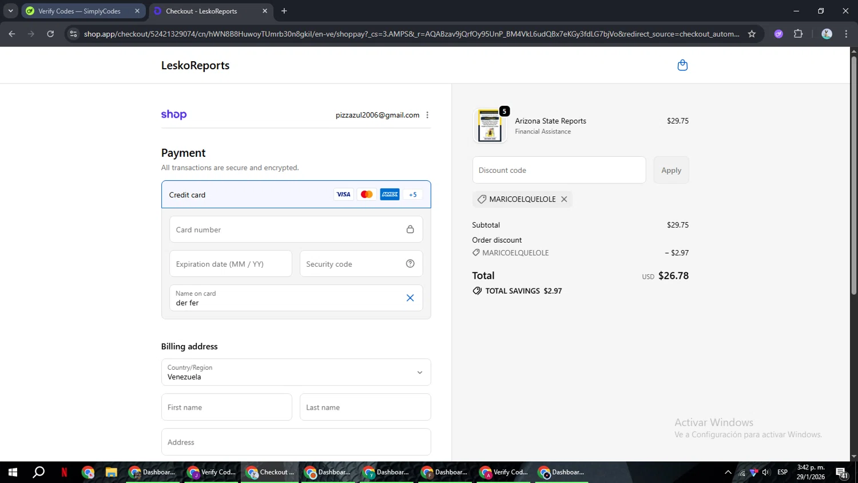This screenshot has height=483, width=858.
Task: Show the +5 more card types
Action: (413, 195)
